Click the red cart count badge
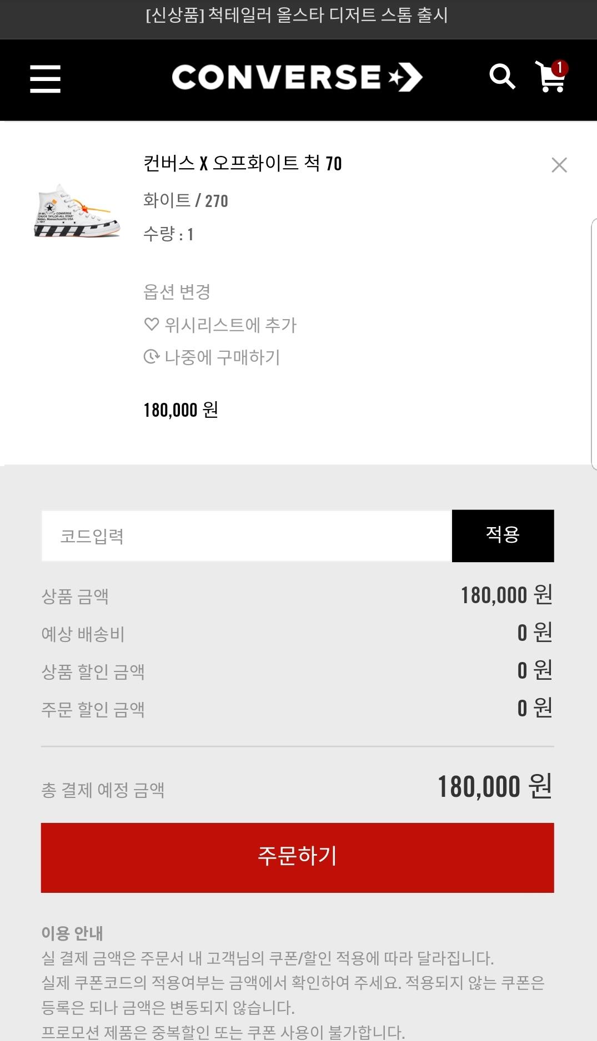 coord(559,68)
